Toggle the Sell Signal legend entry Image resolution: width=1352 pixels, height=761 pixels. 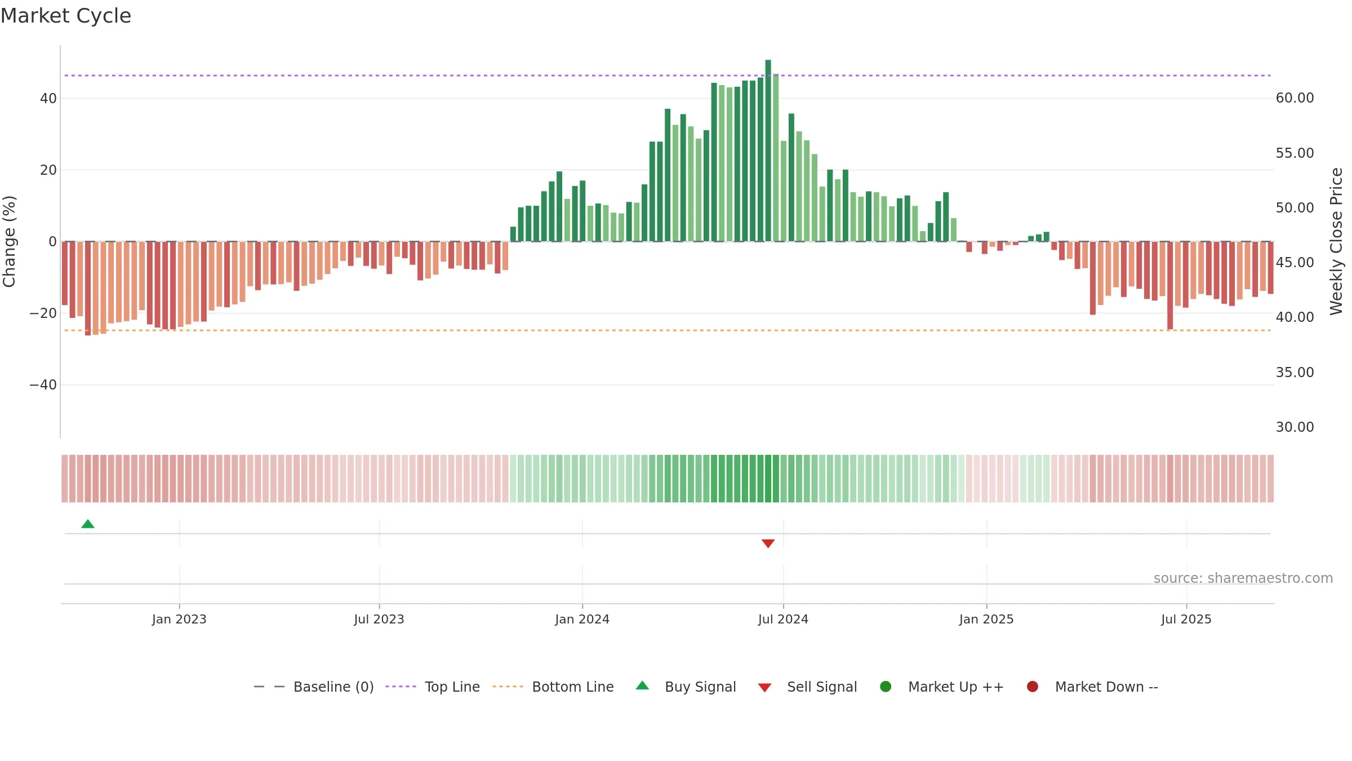tap(807, 687)
